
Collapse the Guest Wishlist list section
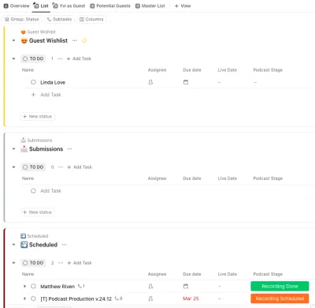[x=13, y=40]
